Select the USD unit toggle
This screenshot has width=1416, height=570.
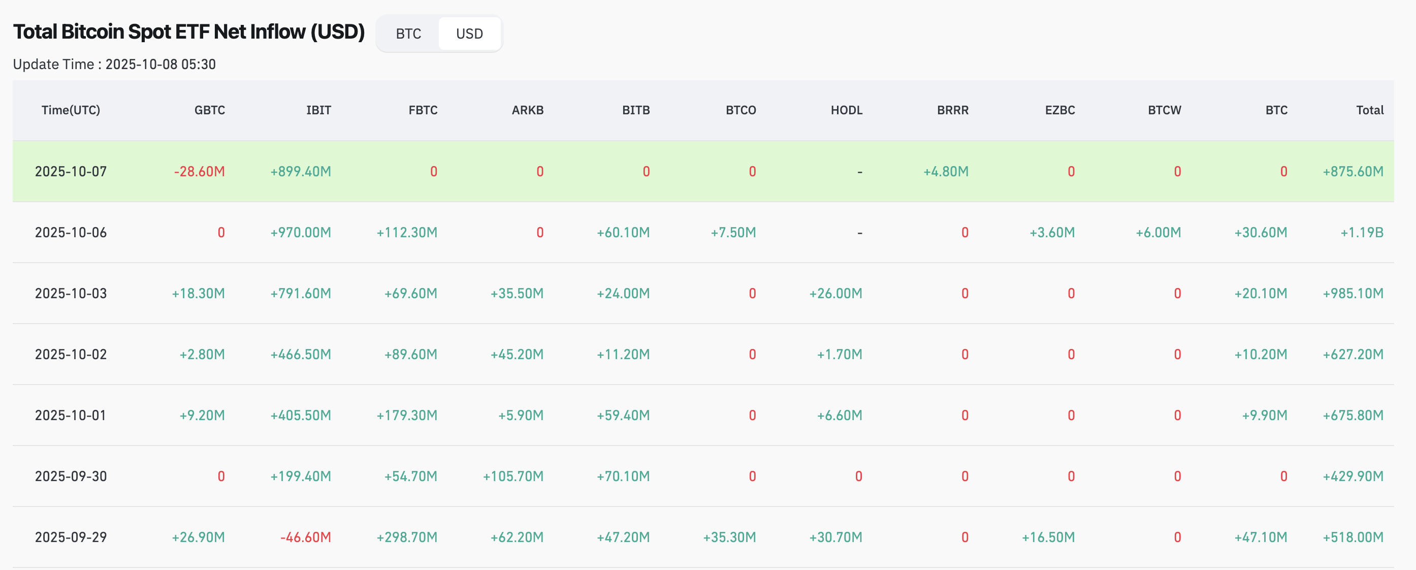point(469,34)
